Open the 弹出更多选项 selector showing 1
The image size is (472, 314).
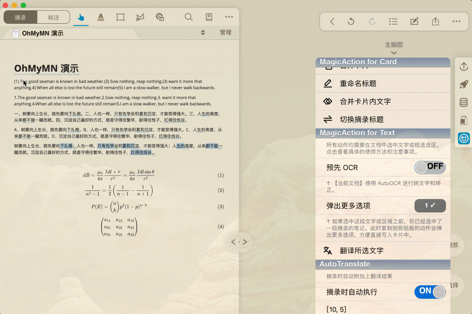[430, 205]
